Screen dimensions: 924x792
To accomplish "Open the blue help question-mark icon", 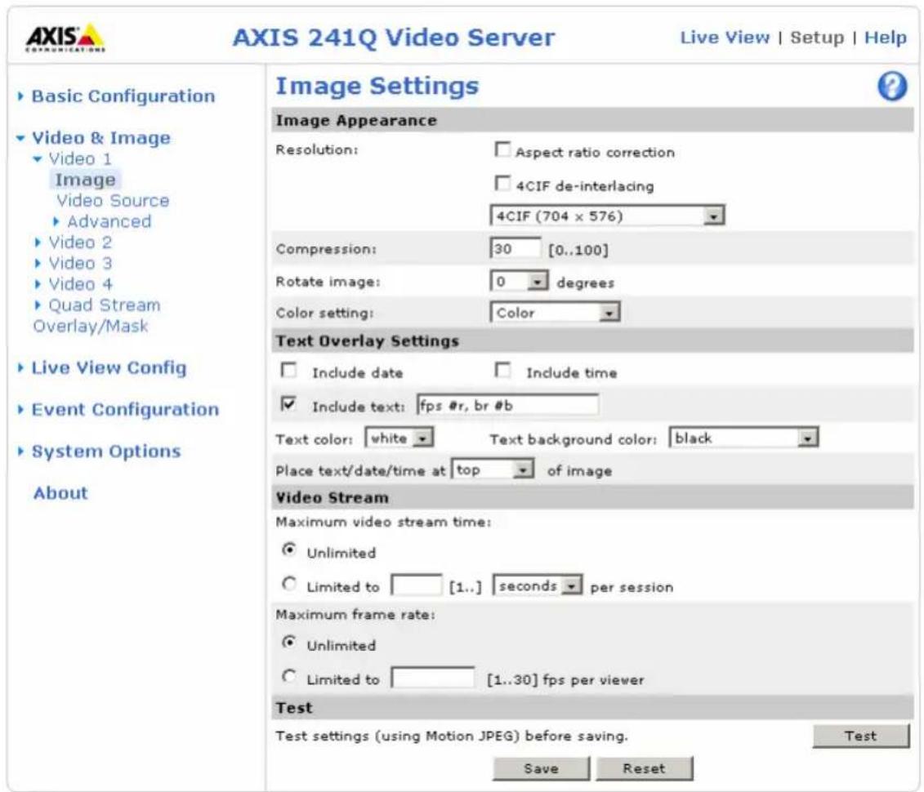I will tap(892, 87).
